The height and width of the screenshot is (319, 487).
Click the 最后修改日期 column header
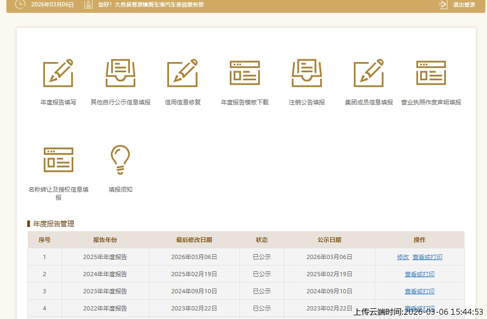point(194,240)
